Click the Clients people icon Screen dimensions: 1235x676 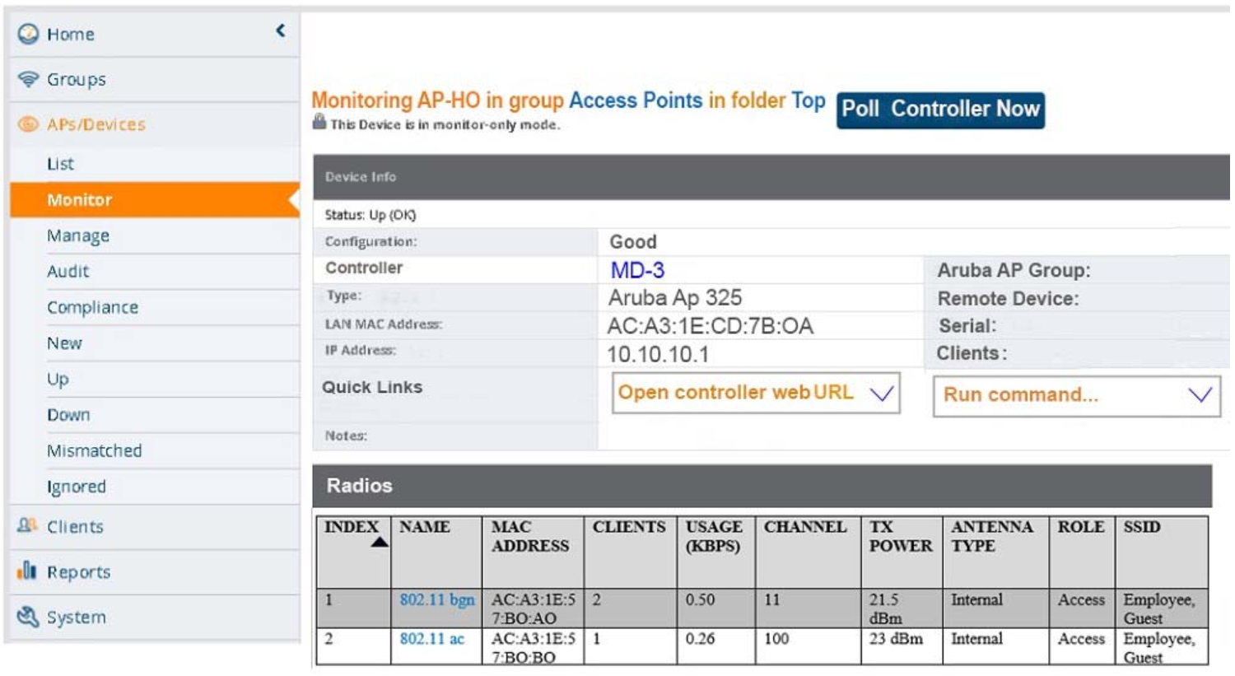(x=28, y=525)
